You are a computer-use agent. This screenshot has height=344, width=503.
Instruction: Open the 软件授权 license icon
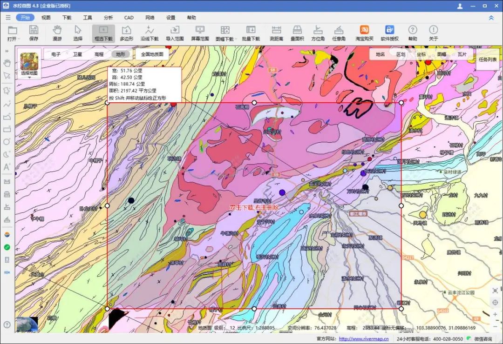pyautogui.click(x=389, y=33)
